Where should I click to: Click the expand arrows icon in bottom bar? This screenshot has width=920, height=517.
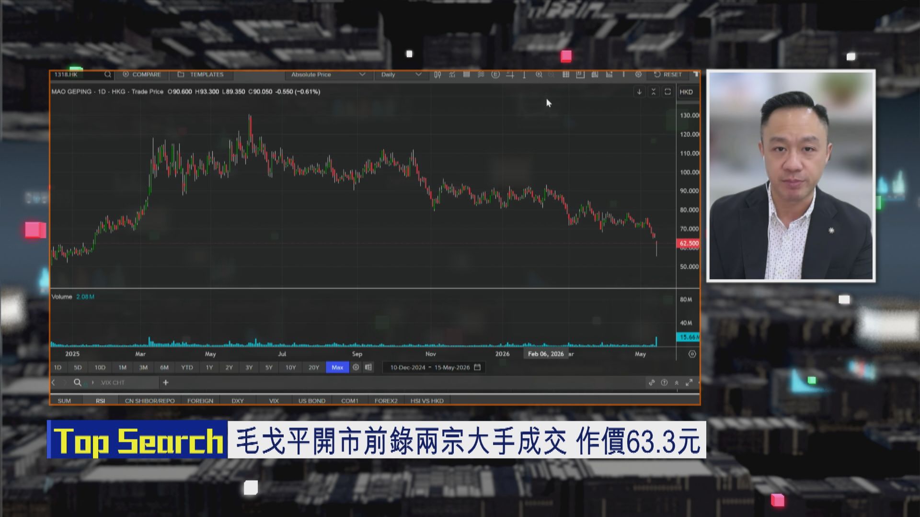pyautogui.click(x=689, y=382)
